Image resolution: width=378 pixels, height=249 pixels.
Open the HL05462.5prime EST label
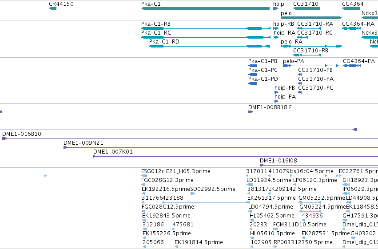pos(272,216)
